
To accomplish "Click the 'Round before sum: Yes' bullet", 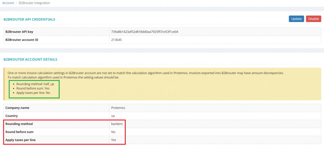I will (34, 88).
